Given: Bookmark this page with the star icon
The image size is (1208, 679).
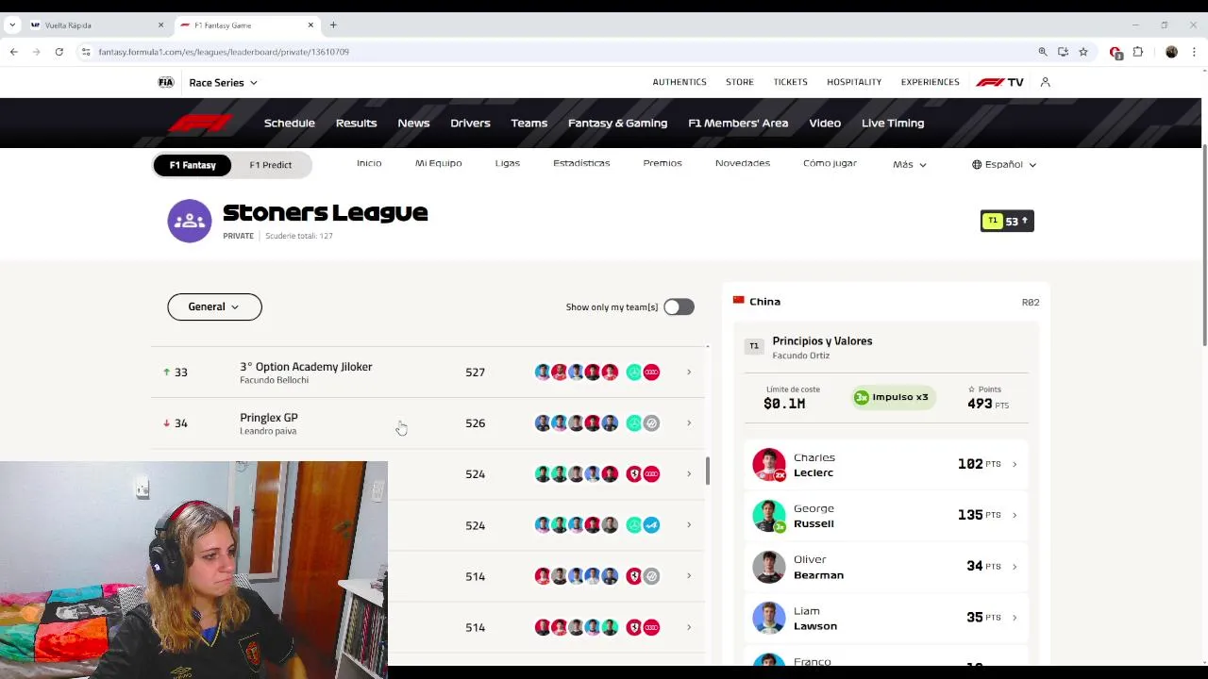Looking at the screenshot, I should (1083, 52).
